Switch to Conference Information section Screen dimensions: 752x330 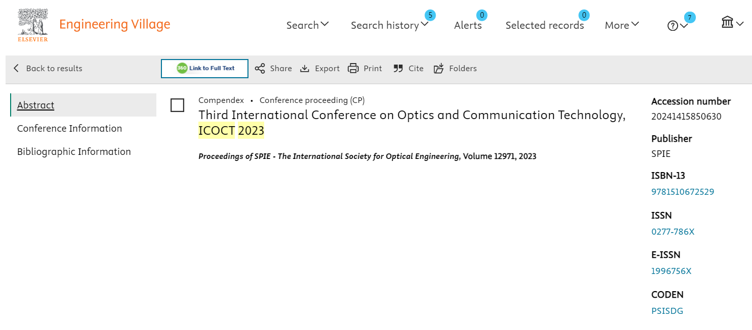[x=69, y=128]
